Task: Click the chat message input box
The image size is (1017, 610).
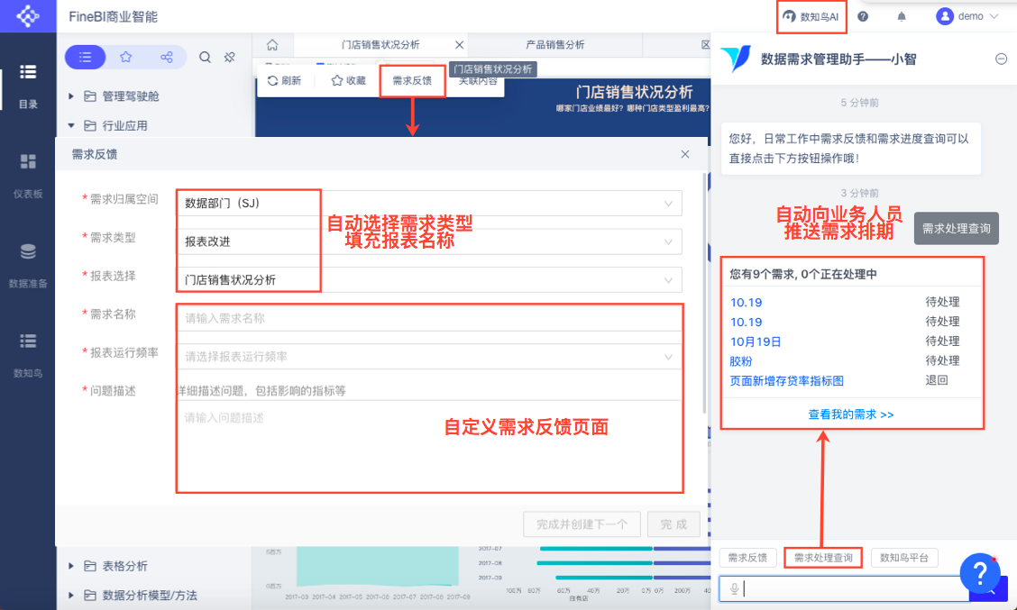Action: [845, 588]
